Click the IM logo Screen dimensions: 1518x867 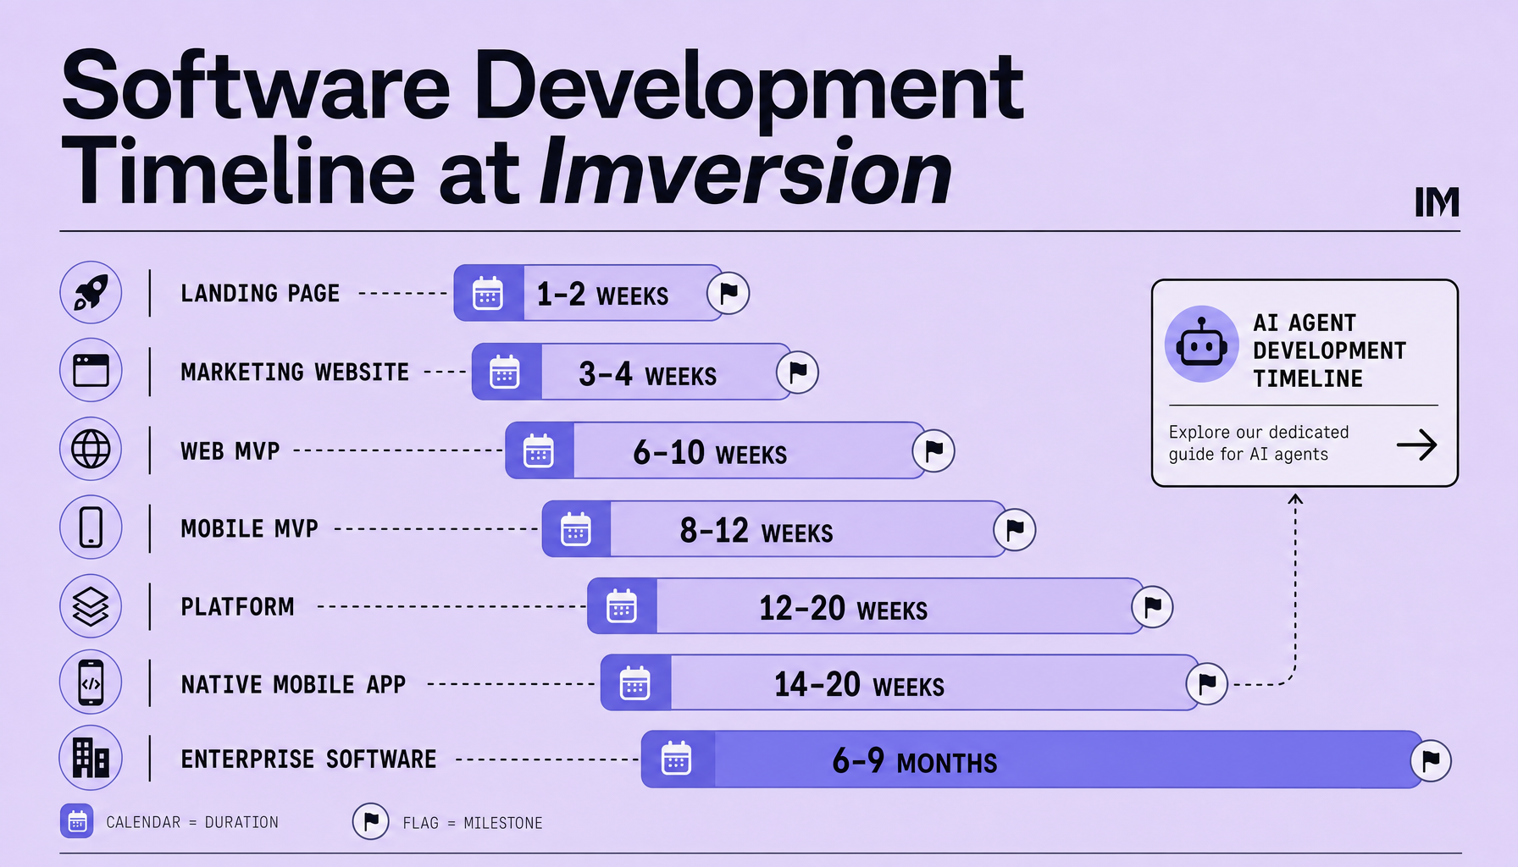(1438, 202)
